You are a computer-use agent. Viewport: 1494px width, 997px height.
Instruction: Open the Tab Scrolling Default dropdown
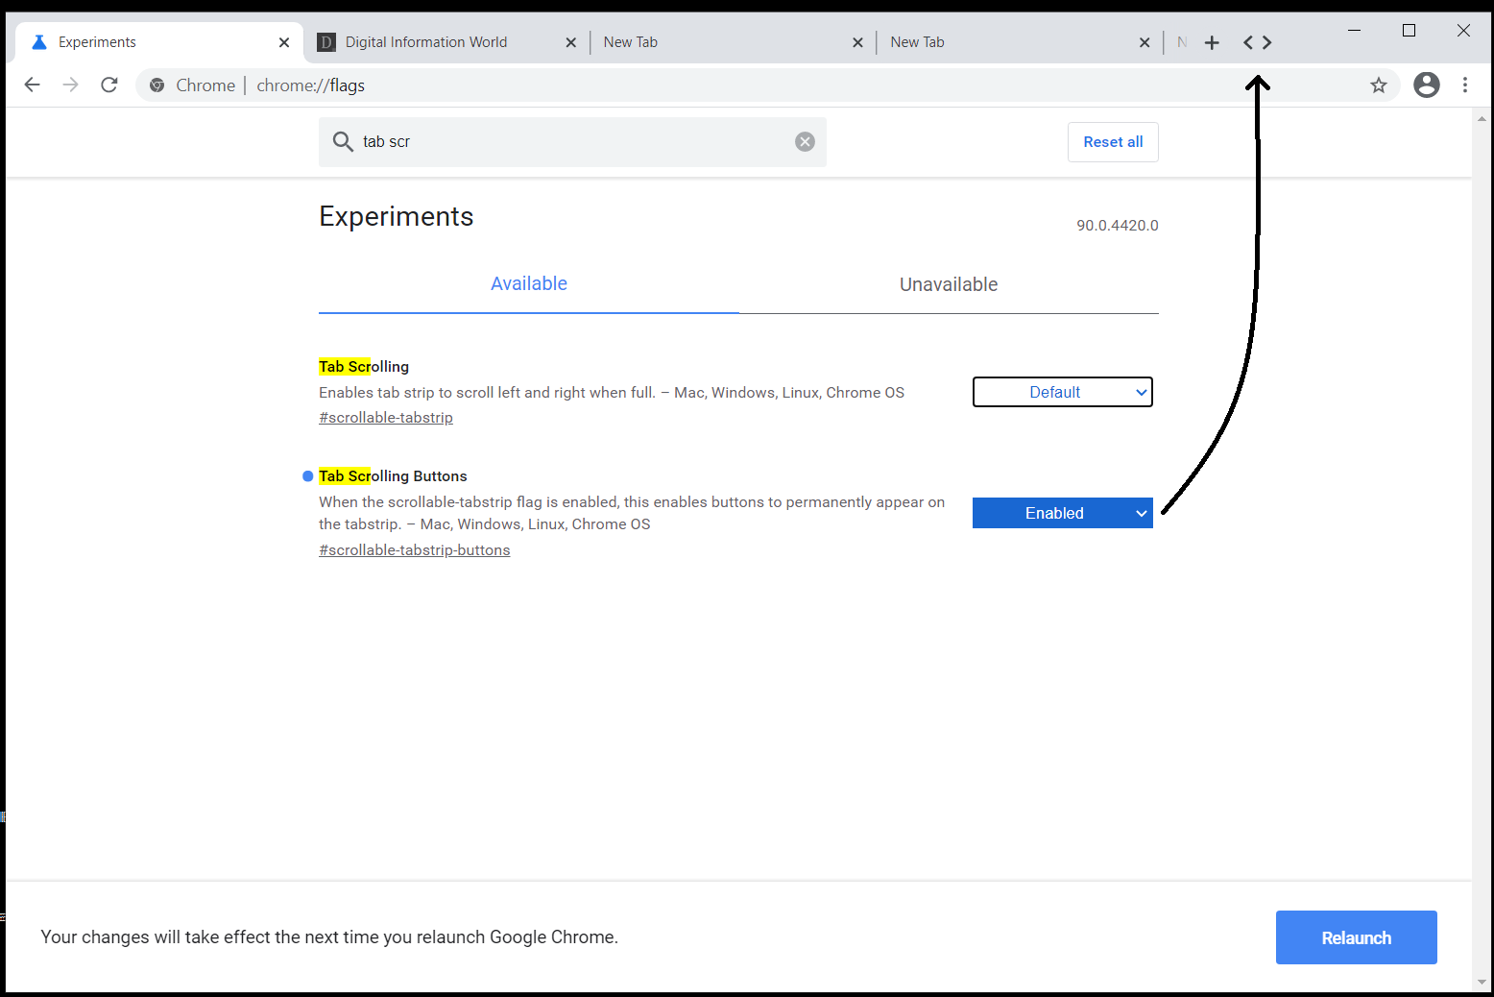[x=1062, y=392]
